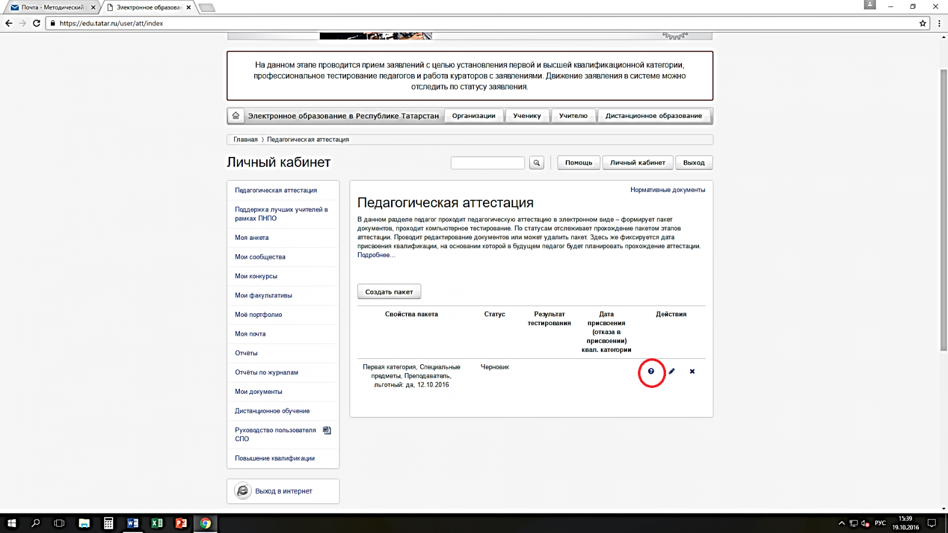Delete the package using the X icon
948x533 pixels.
pyautogui.click(x=692, y=371)
